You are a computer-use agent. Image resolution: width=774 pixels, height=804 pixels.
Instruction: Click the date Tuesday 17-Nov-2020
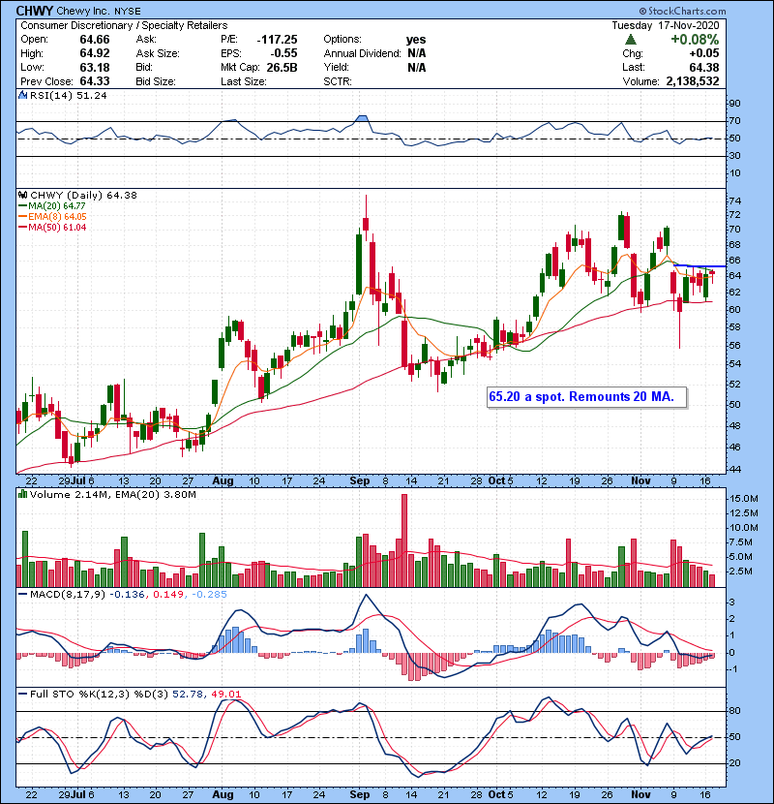pyautogui.click(x=666, y=25)
